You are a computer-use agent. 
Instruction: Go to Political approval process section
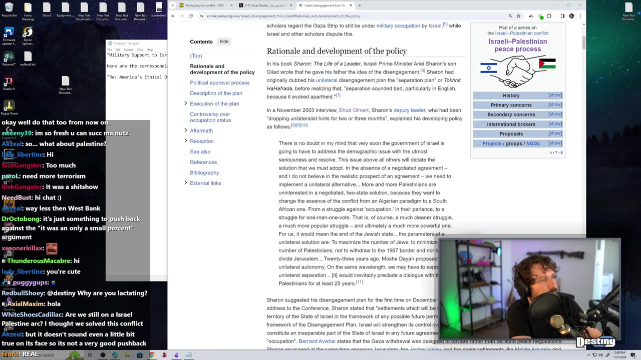(x=219, y=82)
